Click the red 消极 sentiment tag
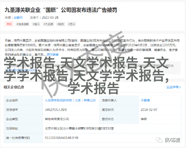 [9, 24]
